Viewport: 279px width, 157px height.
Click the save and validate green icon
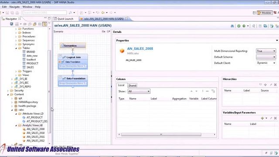[239, 26]
